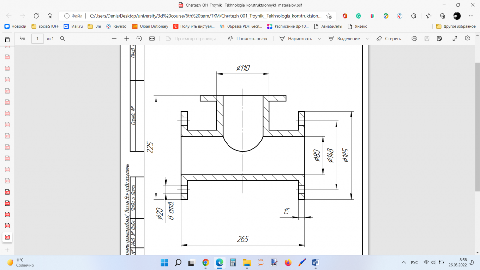Print the PDF document
The width and height of the screenshot is (480, 270).
(x=414, y=38)
